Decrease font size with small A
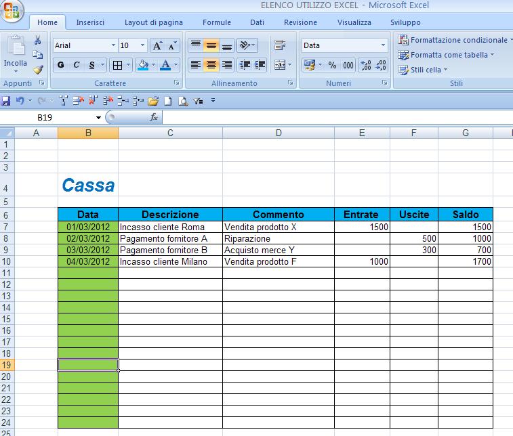The height and width of the screenshot is (436, 513). pyautogui.click(x=172, y=45)
